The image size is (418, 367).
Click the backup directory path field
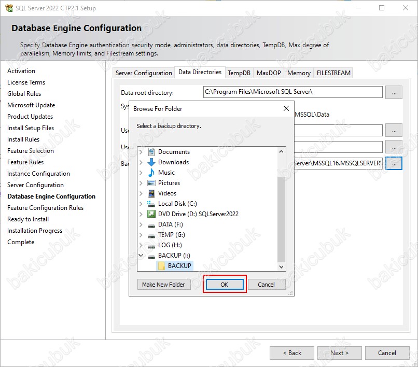point(338,163)
